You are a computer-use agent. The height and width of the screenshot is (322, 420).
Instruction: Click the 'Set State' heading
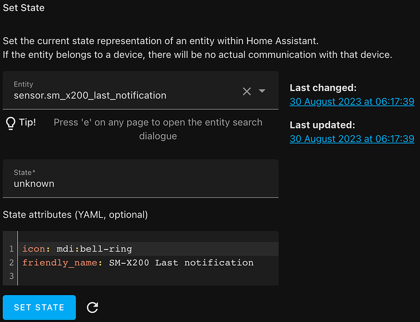pos(23,8)
